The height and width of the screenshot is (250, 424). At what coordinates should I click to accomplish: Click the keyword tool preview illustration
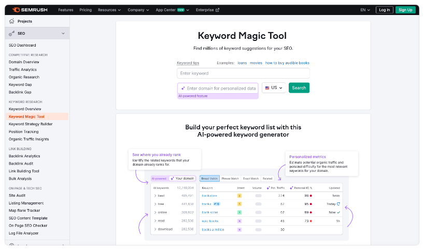(243, 195)
